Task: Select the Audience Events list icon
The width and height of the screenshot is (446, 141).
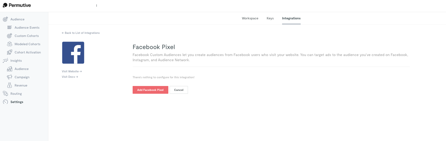Action: (x=10, y=27)
